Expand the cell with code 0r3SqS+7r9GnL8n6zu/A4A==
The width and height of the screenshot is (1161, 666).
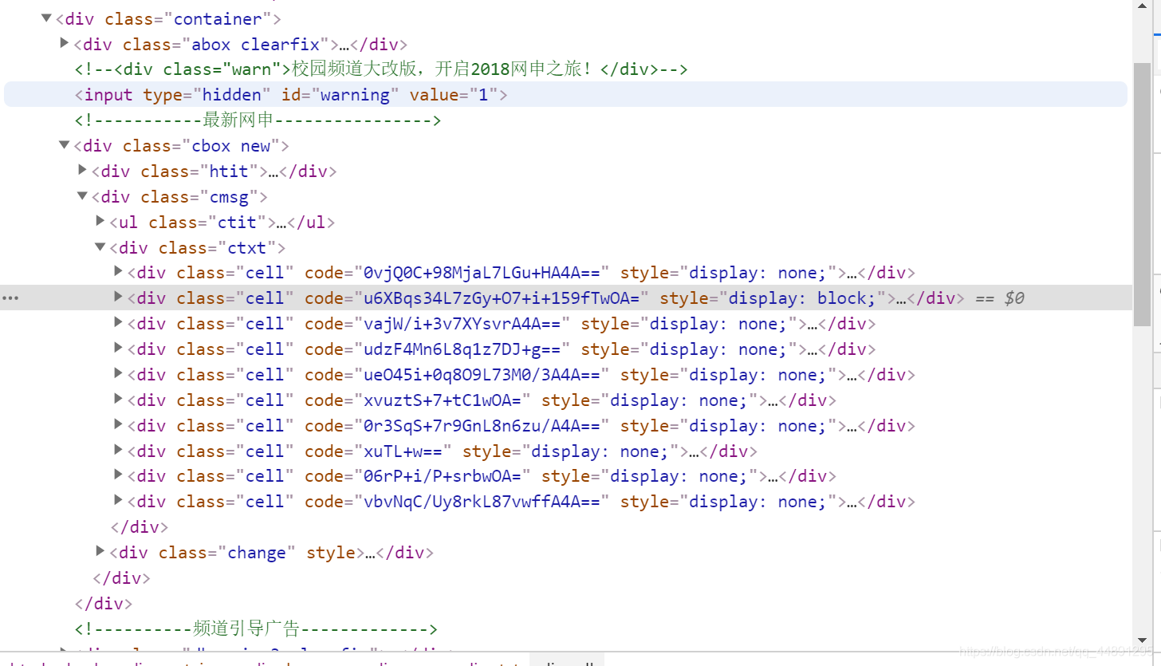(x=119, y=424)
